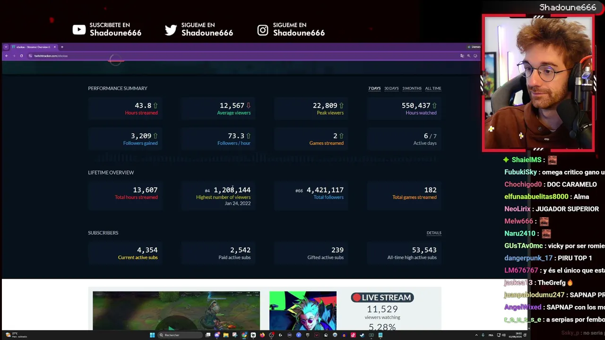605x340 pixels.
Task: Open File Explorer from the taskbar
Action: [226, 335]
